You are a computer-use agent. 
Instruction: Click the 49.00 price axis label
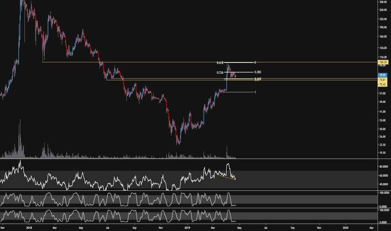(x=382, y=102)
